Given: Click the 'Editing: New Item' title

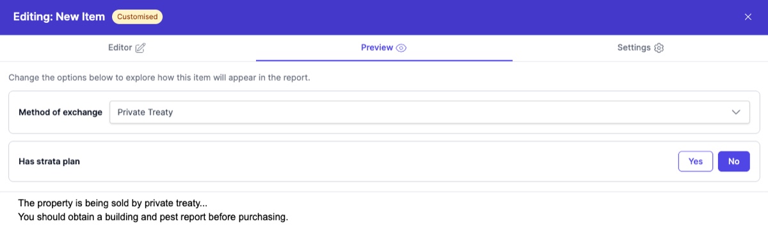Looking at the screenshot, I should point(59,17).
